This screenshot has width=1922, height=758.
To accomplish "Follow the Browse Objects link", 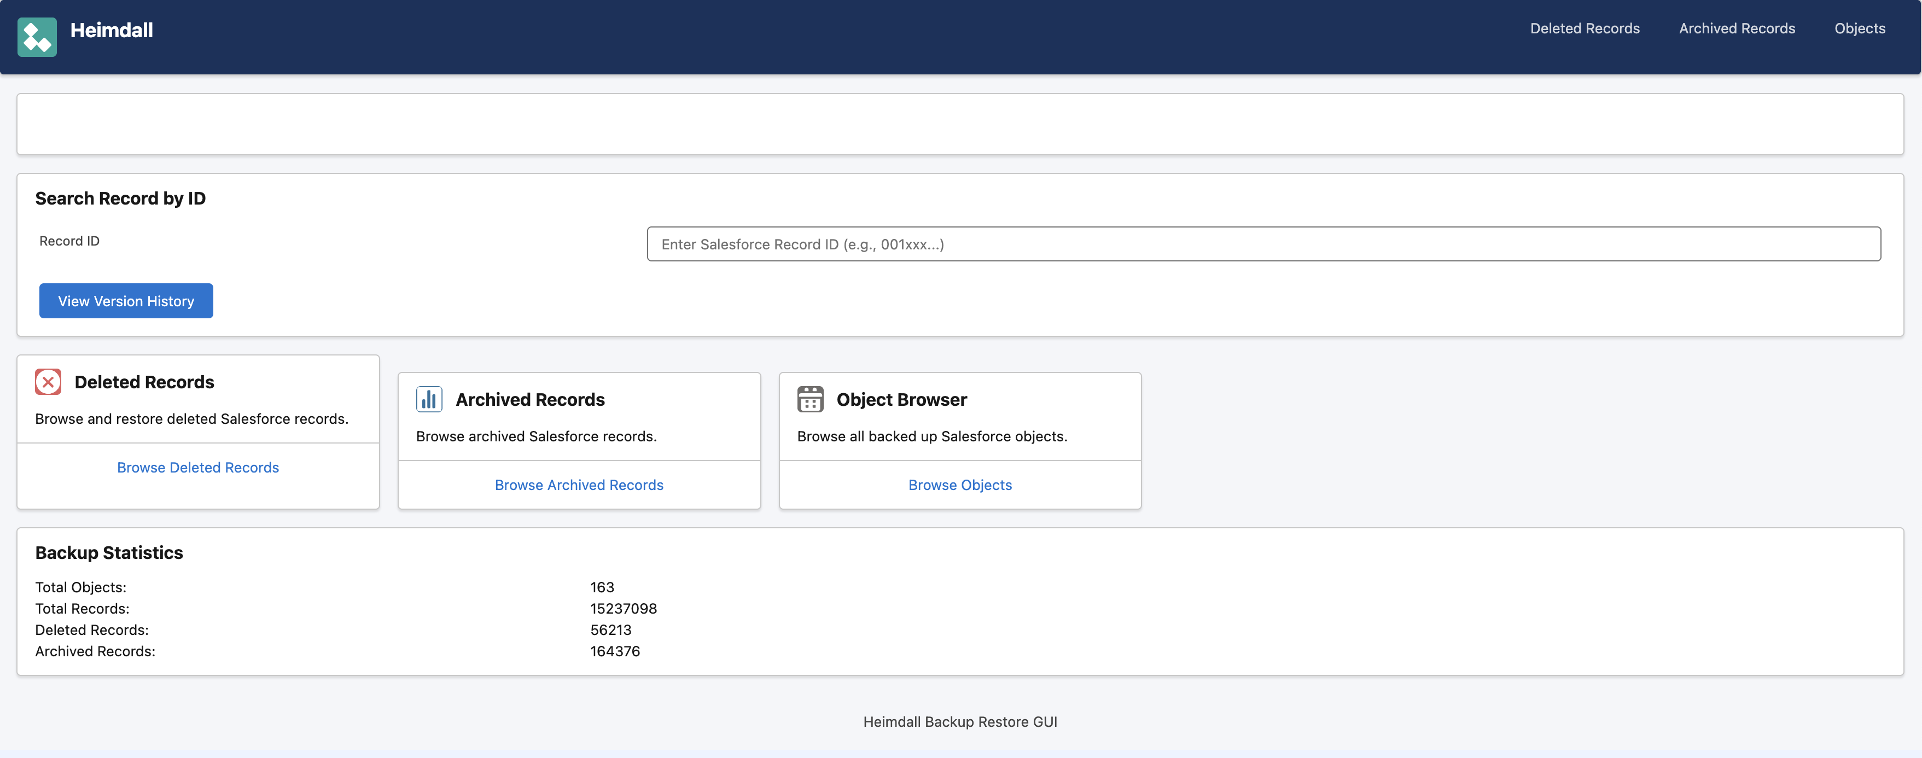I will [x=959, y=485].
